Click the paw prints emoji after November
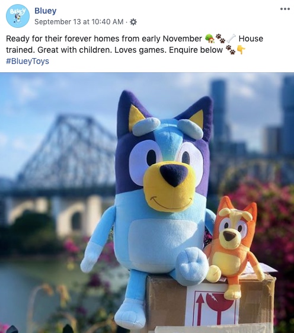294x333 pixels. [220, 39]
